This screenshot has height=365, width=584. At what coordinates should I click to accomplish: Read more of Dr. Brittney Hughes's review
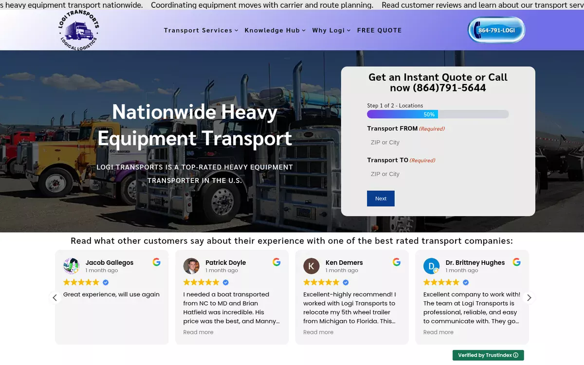coord(438,332)
